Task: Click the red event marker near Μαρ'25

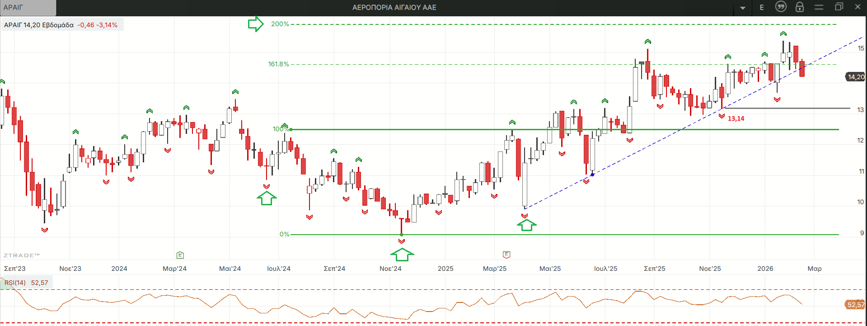Action: click(x=506, y=255)
